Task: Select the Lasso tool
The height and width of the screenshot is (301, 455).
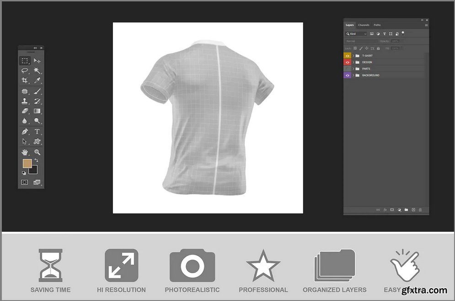Action: (25, 71)
